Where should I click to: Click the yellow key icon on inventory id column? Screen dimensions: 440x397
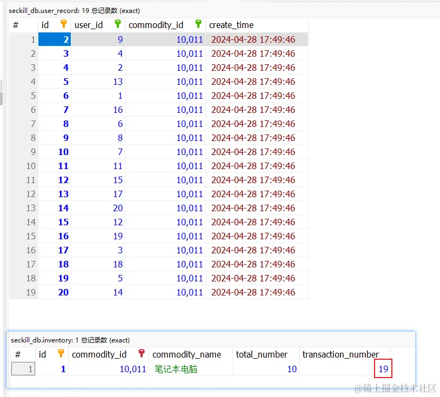click(x=61, y=353)
